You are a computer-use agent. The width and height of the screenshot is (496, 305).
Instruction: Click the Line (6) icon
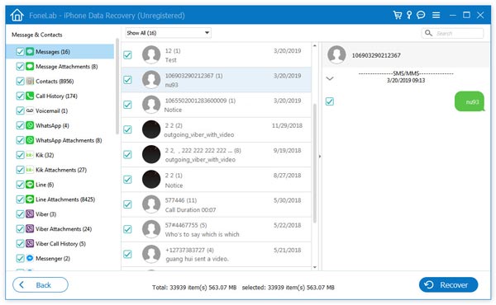[x=30, y=185]
